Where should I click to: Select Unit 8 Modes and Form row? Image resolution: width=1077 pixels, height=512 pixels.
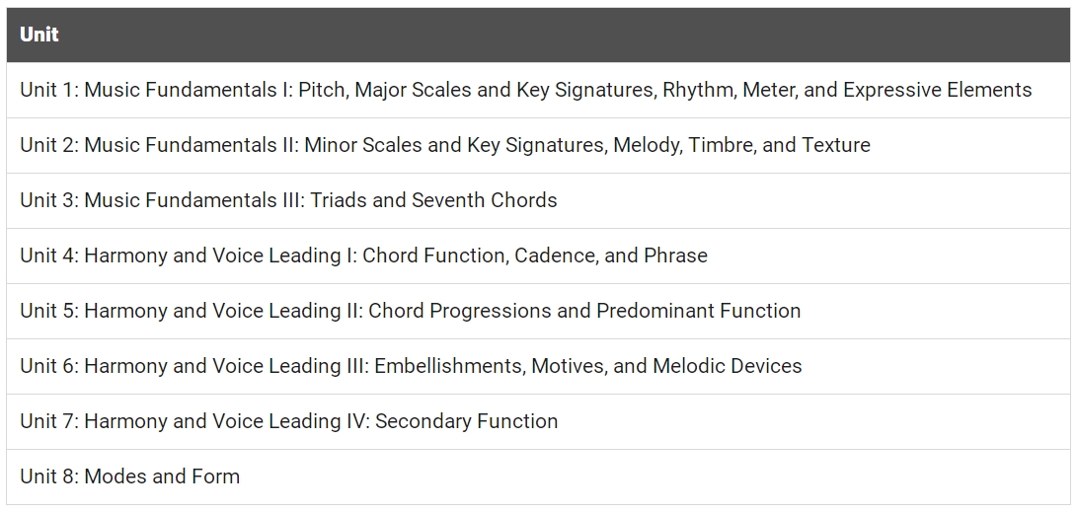pyautogui.click(x=539, y=477)
